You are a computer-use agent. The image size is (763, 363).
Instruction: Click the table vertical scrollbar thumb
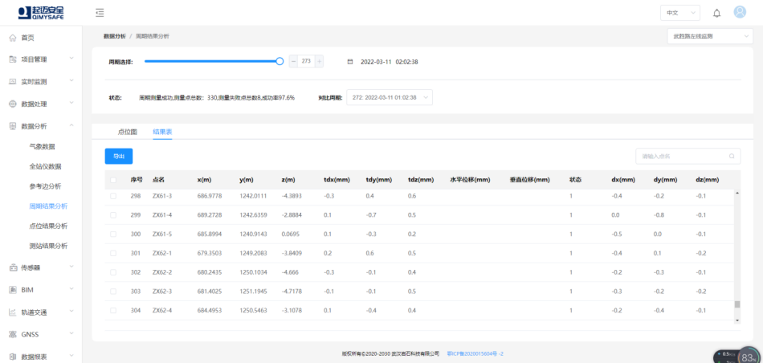[736, 304]
